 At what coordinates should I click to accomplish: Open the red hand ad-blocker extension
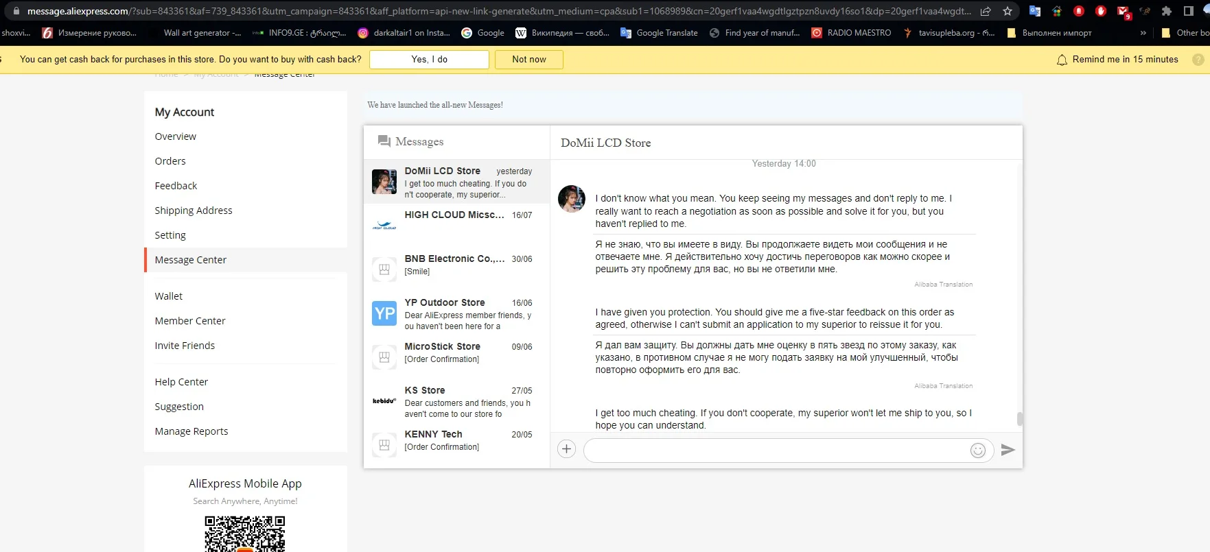pyautogui.click(x=1101, y=11)
